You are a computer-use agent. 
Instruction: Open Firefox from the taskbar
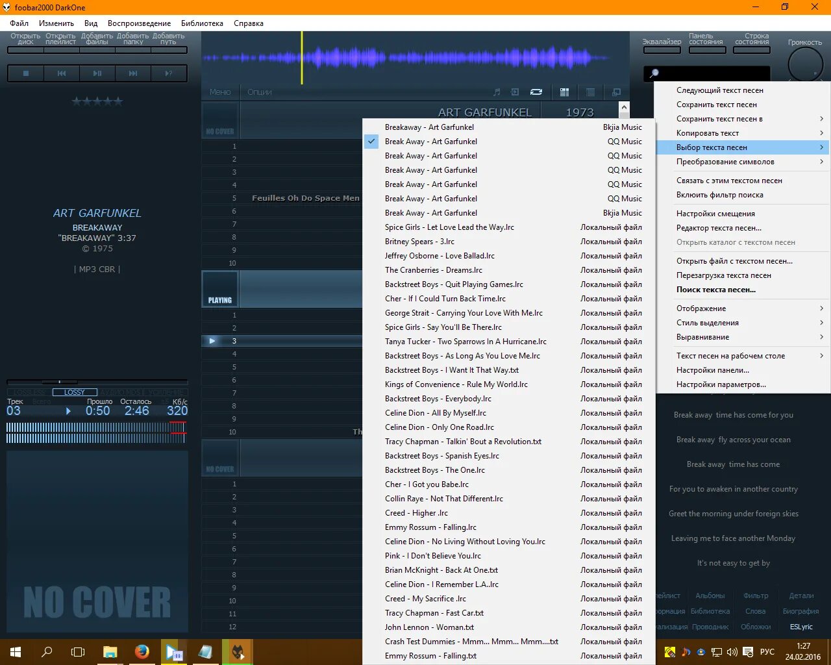(142, 652)
